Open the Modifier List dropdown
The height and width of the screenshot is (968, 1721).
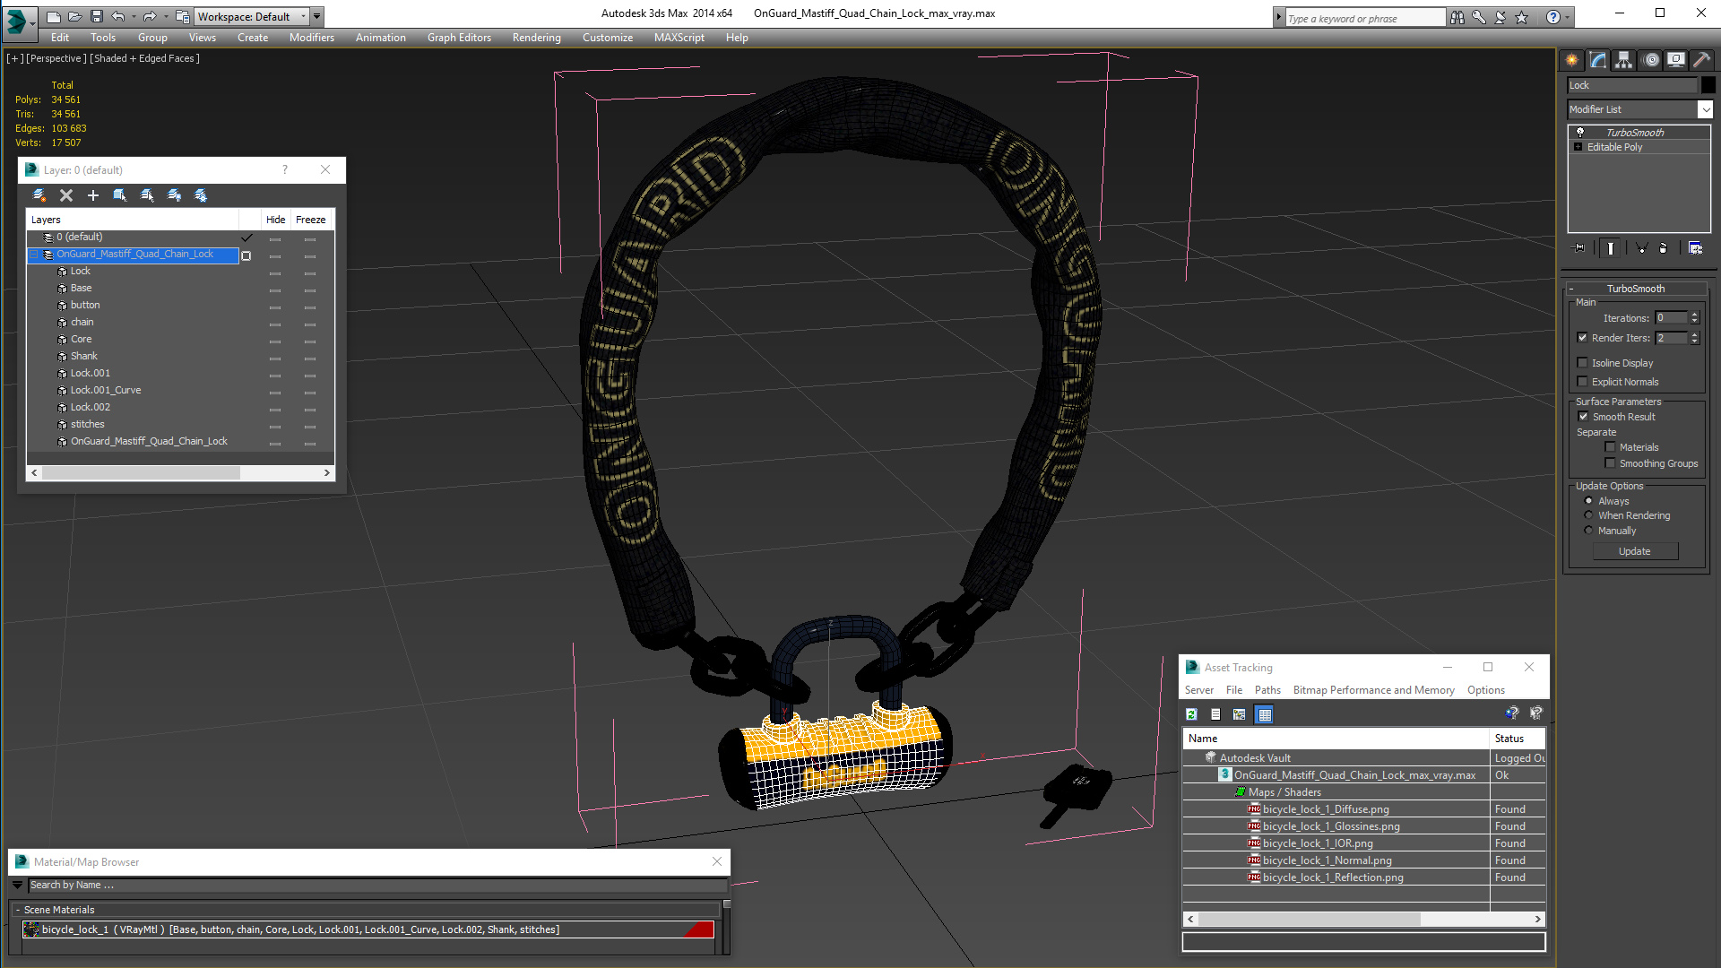1704,109
